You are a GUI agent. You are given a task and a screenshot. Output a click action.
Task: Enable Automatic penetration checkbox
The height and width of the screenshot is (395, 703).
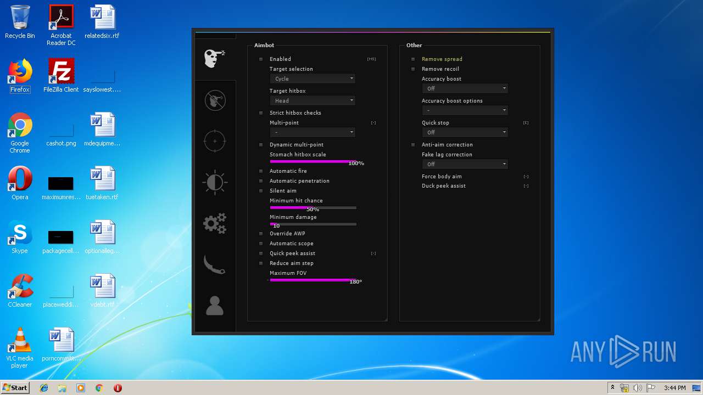pyautogui.click(x=261, y=180)
